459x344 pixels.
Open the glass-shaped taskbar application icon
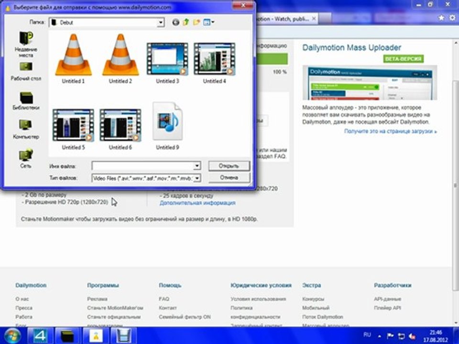tap(123, 335)
